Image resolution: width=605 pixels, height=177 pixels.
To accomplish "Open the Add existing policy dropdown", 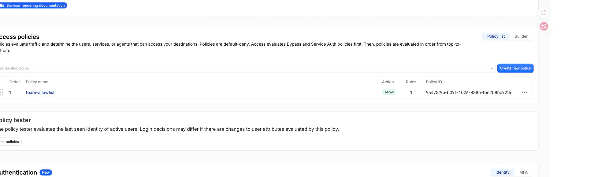I will (x=247, y=68).
